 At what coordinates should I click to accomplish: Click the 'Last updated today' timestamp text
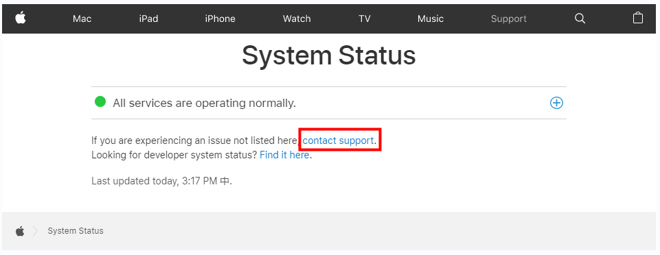point(161,181)
